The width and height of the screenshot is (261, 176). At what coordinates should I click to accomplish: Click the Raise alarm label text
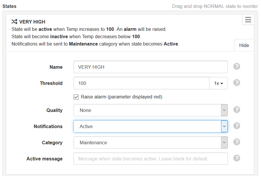(x=122, y=97)
